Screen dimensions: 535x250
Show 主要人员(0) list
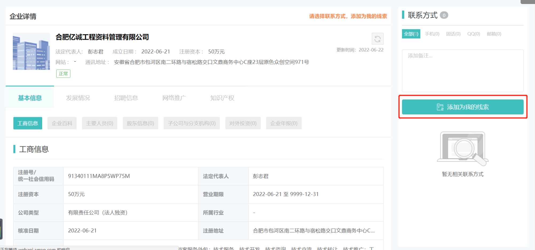(100, 123)
